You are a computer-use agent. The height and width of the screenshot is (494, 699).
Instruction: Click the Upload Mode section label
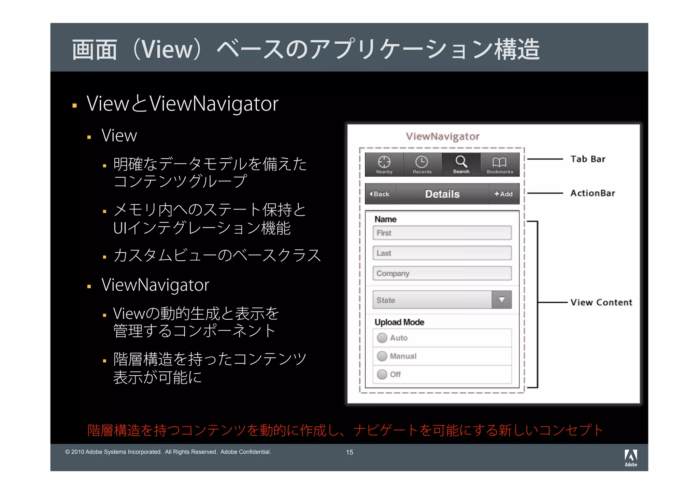click(x=399, y=322)
